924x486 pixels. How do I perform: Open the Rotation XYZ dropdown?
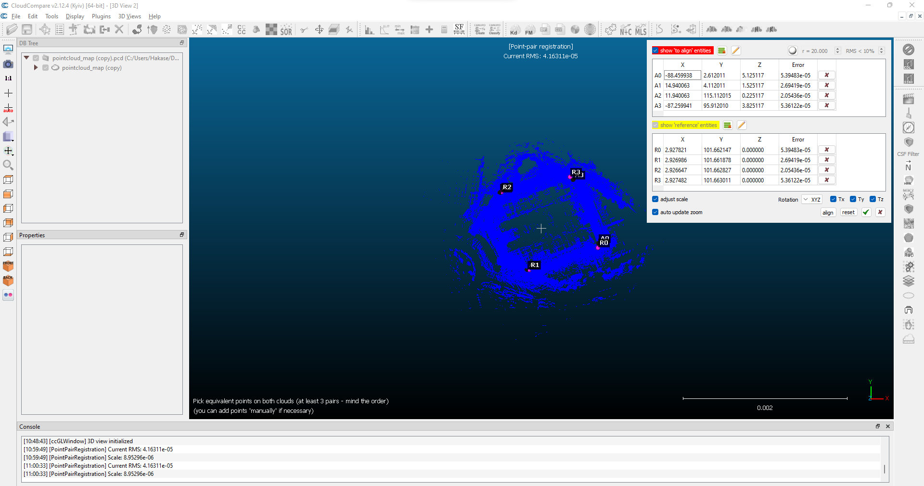[x=811, y=199]
